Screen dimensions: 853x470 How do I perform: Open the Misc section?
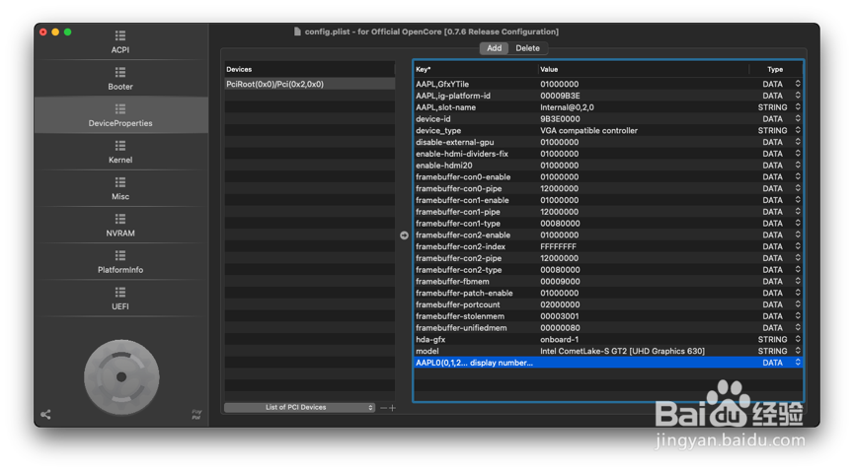click(120, 188)
